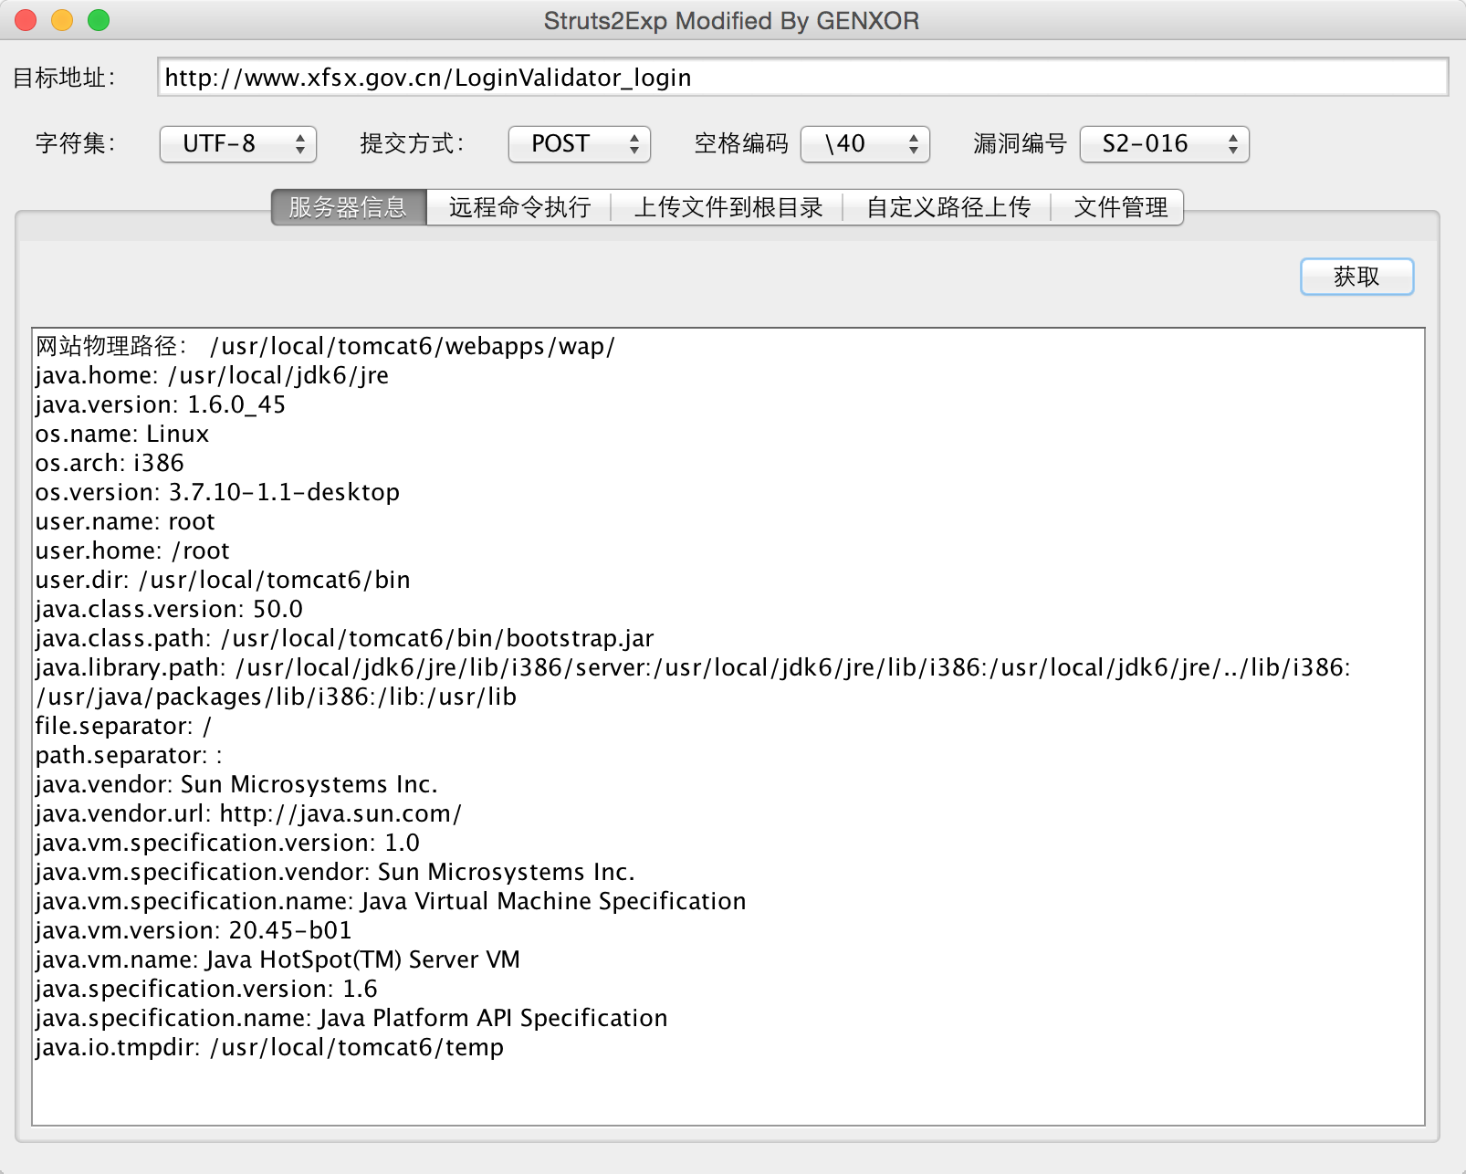Click the 'java.specification.version: 1.6' line

click(x=206, y=989)
